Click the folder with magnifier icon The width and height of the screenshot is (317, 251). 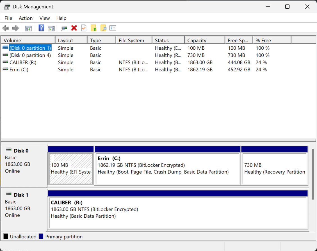click(x=103, y=28)
